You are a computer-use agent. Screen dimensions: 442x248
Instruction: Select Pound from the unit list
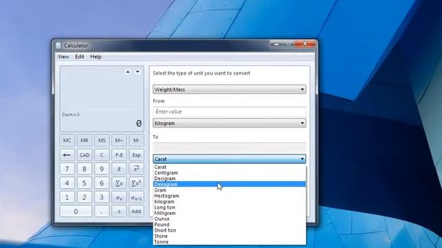tap(229, 225)
